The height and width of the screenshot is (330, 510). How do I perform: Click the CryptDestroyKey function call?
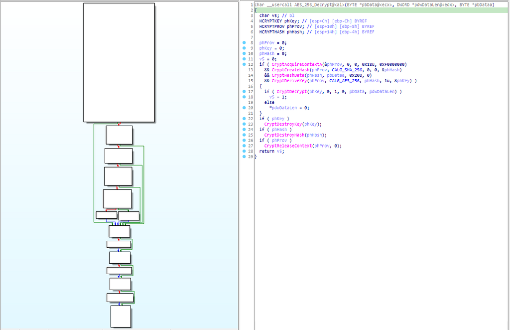(283, 124)
